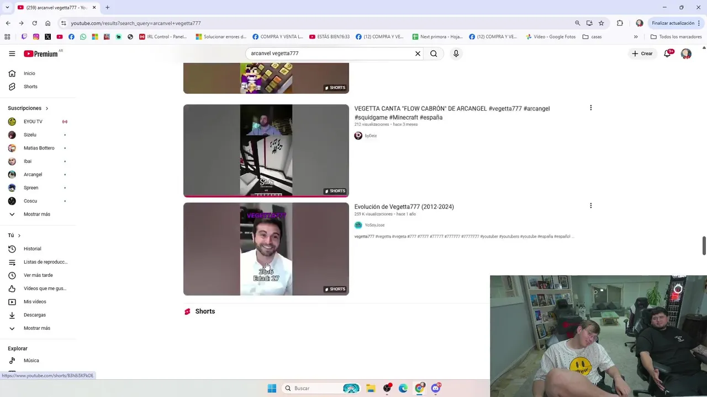The height and width of the screenshot is (397, 707).
Task: Run search with magnifying glass button
Action: [x=434, y=53]
